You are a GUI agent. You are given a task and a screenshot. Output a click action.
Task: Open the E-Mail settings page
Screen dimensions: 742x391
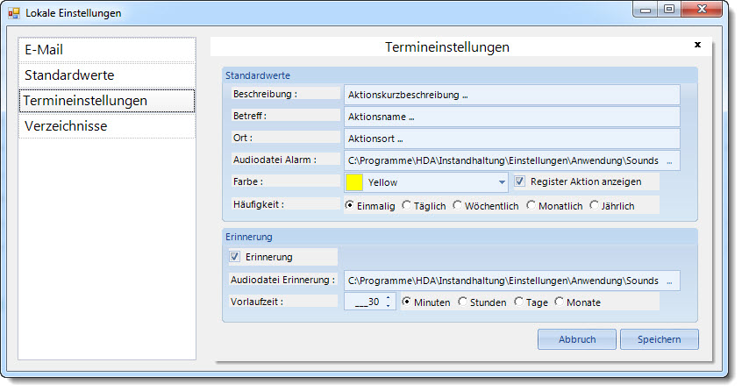[x=107, y=50]
